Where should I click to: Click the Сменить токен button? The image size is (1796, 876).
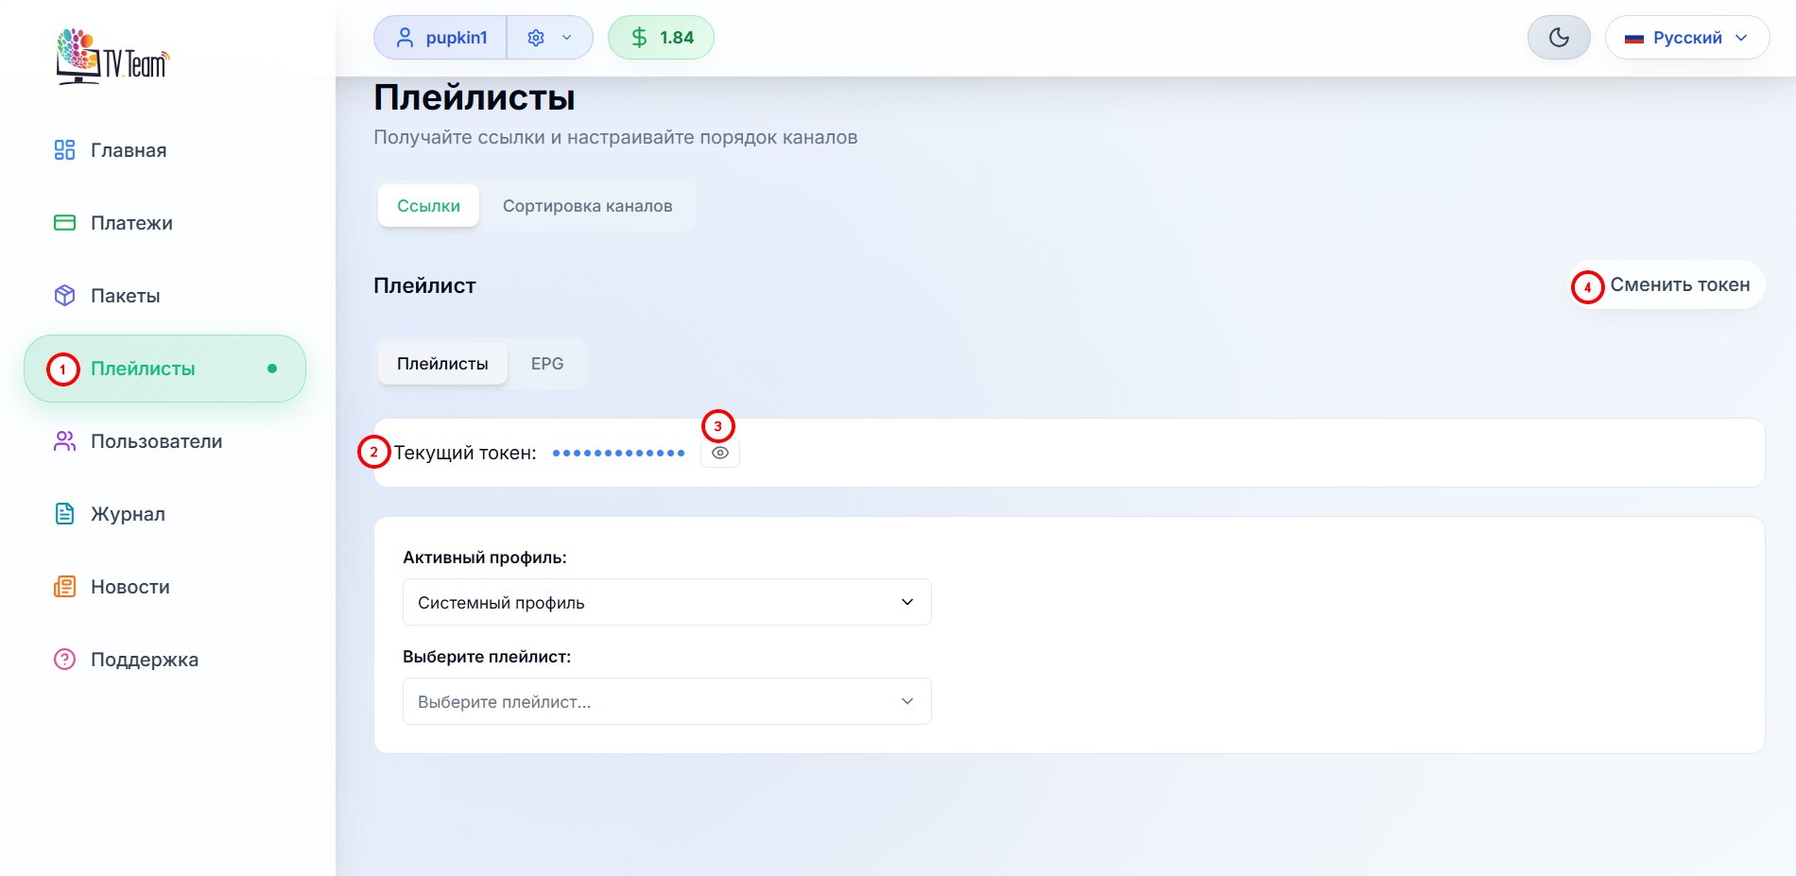click(x=1680, y=284)
